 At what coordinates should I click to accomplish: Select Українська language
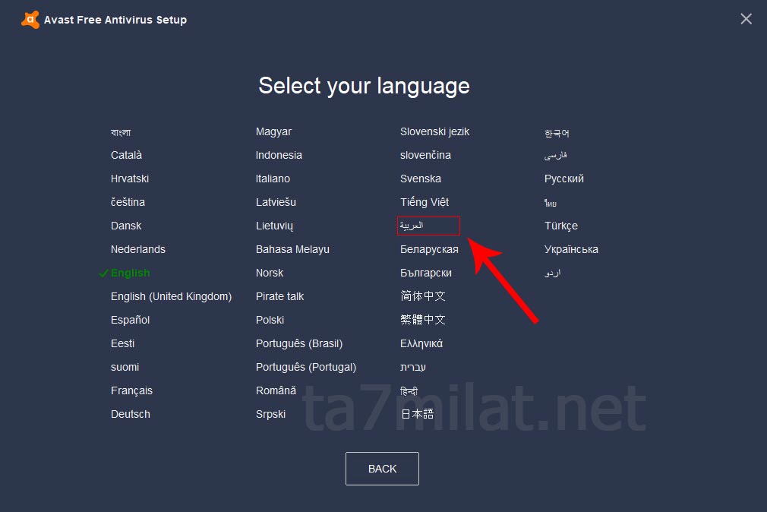click(571, 249)
